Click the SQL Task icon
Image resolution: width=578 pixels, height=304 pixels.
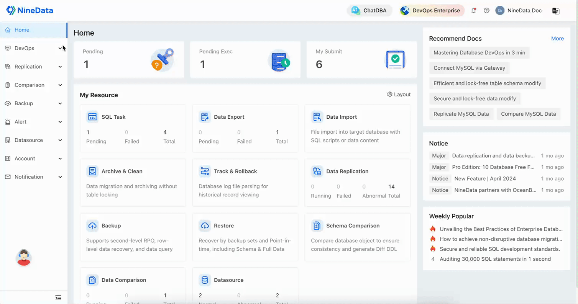(x=92, y=117)
